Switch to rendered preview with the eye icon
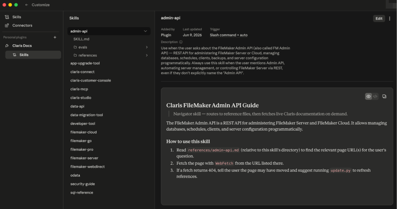The image size is (397, 209). 368,96
